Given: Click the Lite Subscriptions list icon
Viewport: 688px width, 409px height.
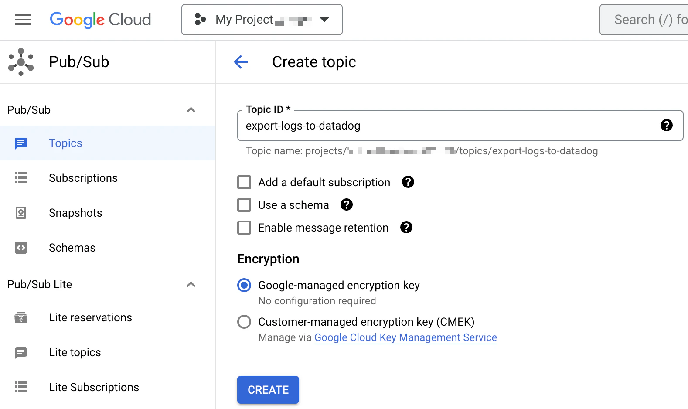Looking at the screenshot, I should pos(21,387).
